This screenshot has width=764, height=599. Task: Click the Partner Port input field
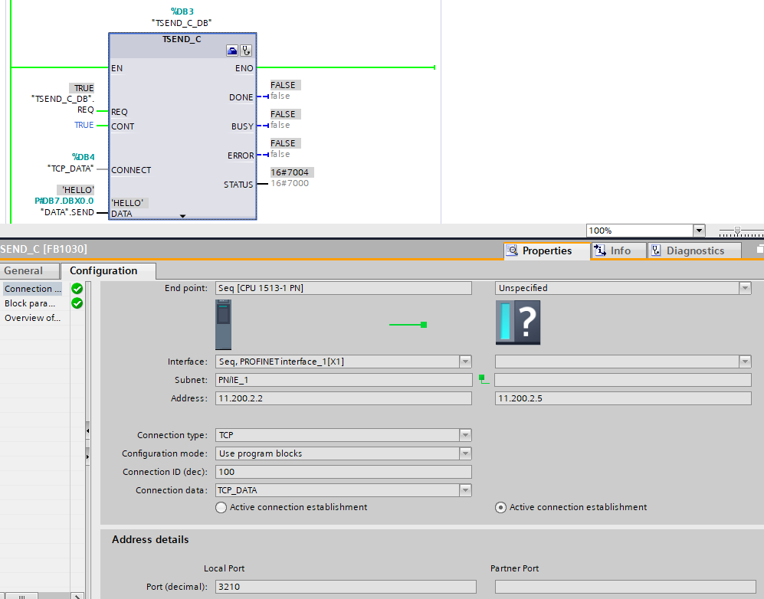click(622, 587)
